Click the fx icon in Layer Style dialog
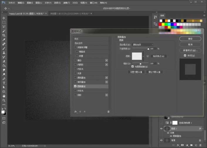Screen dimensions: 207x148 pos(76,112)
